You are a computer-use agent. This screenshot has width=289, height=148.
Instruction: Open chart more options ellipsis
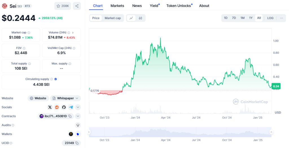pyautogui.click(x=281, y=18)
